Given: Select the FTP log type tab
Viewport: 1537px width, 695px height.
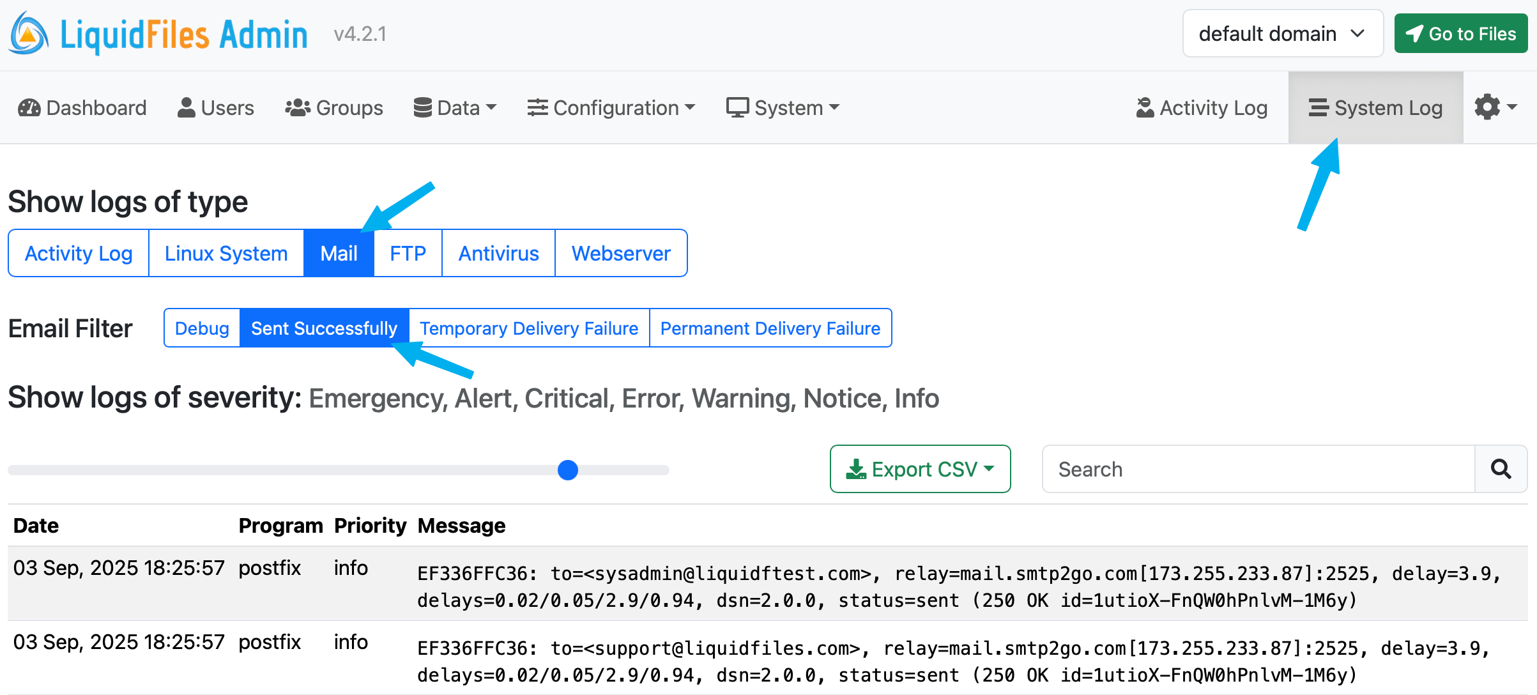Looking at the screenshot, I should 407,252.
